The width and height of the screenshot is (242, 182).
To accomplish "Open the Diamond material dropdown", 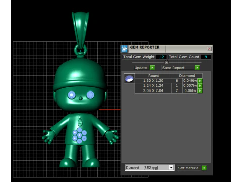I will 171,168.
